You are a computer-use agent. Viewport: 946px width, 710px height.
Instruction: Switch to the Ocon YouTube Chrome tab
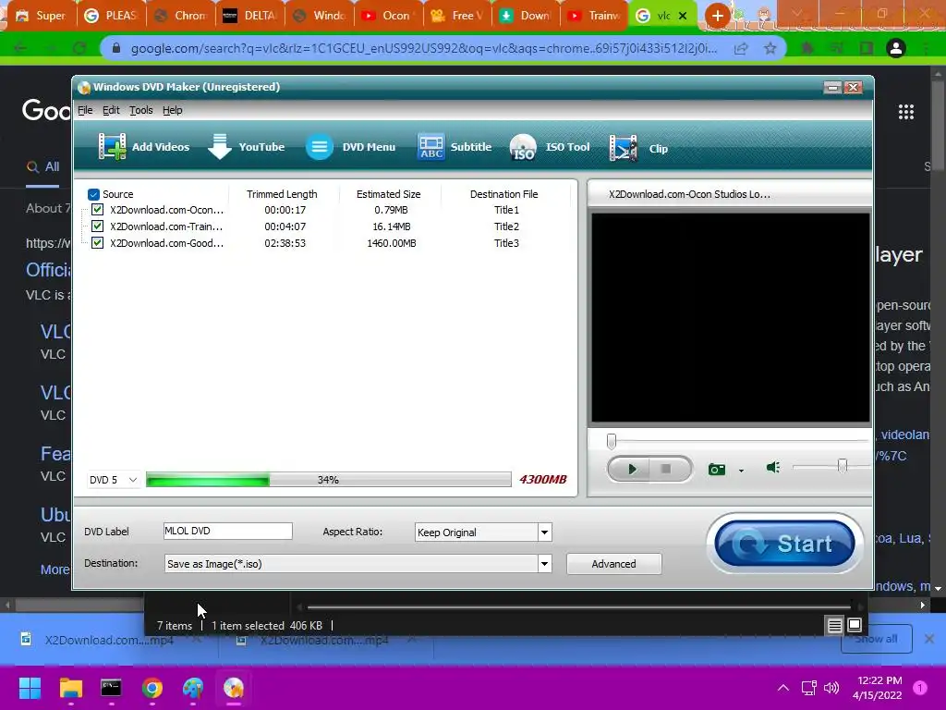coord(386,16)
